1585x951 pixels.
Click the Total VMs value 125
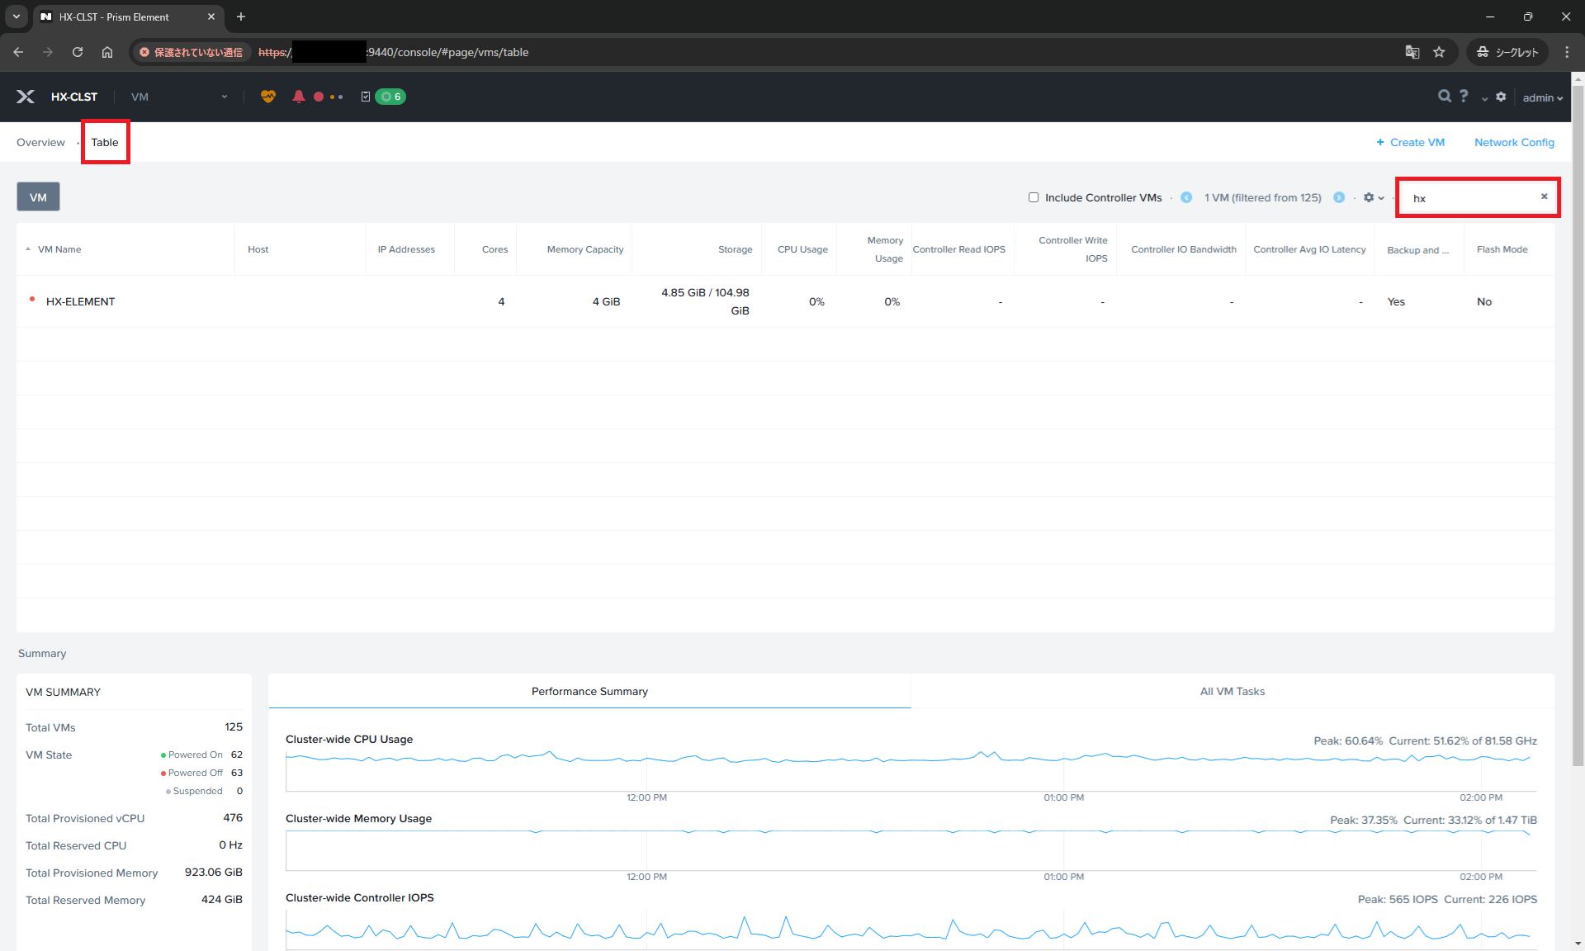pos(234,727)
